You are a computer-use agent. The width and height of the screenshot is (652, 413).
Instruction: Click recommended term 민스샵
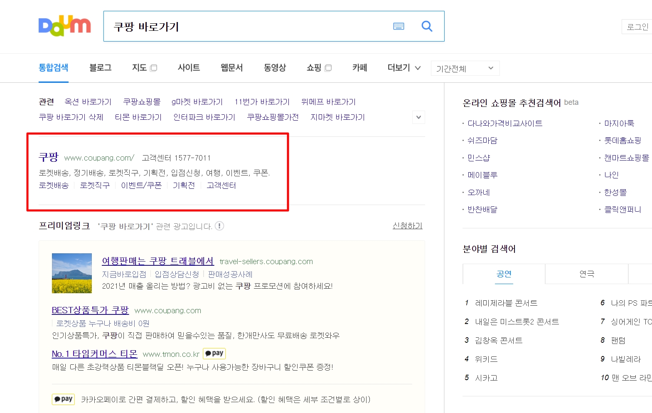(479, 158)
